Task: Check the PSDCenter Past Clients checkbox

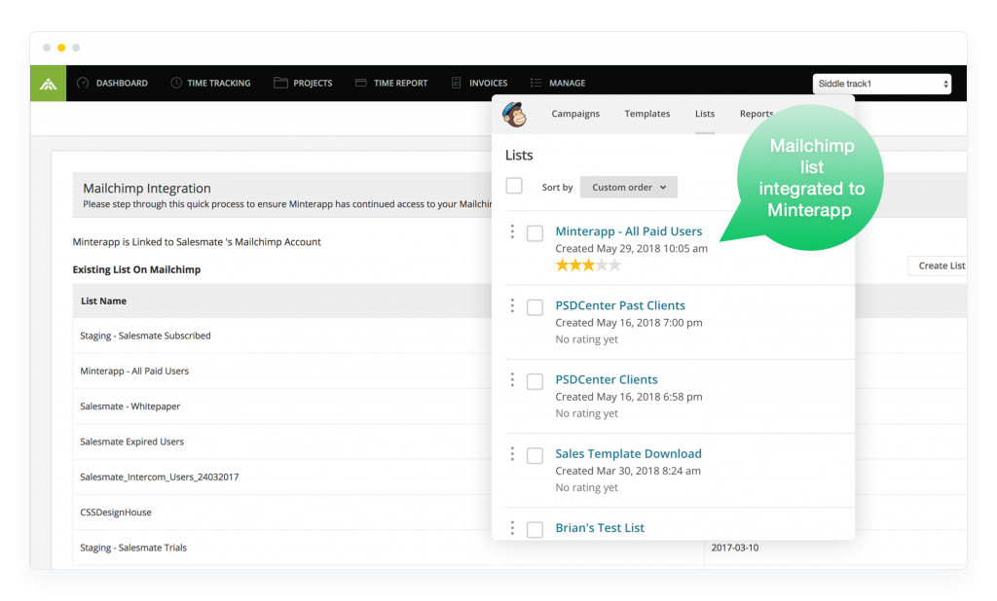Action: [535, 307]
